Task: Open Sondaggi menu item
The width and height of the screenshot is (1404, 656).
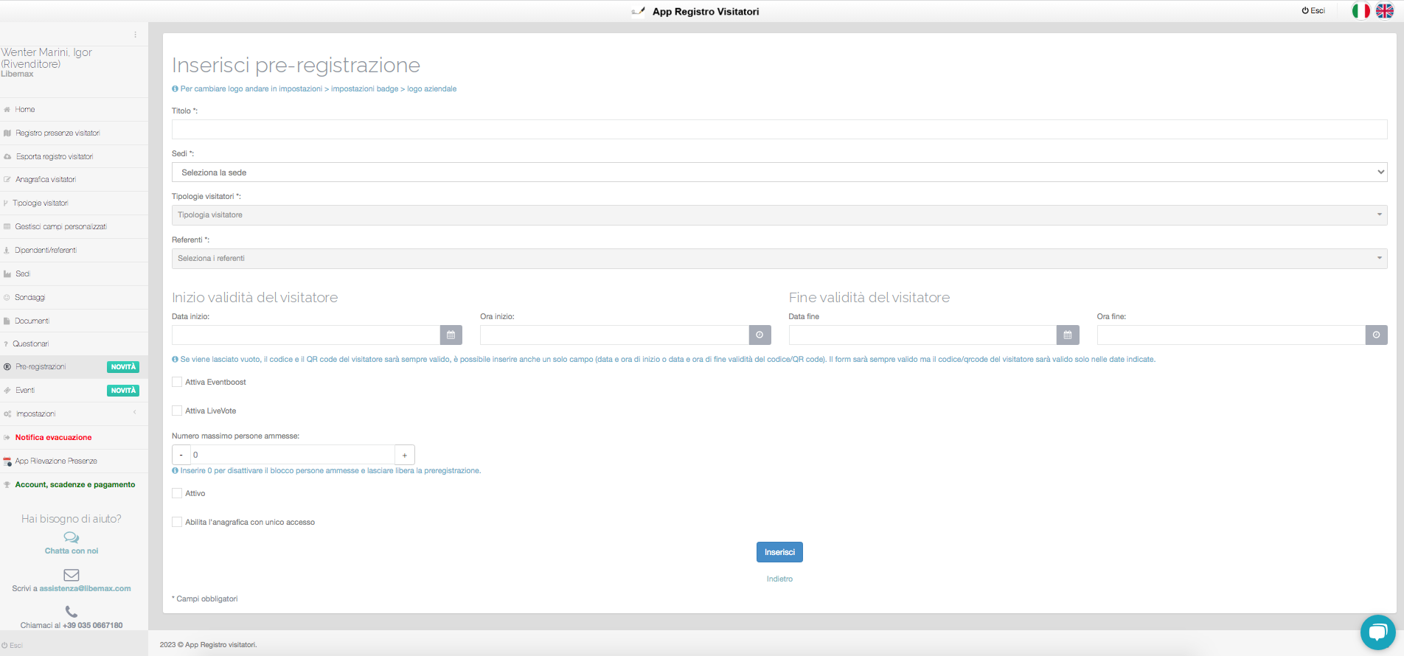Action: tap(74, 298)
